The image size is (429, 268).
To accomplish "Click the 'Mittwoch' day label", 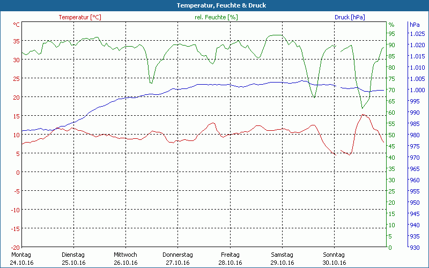I will pos(125,255).
